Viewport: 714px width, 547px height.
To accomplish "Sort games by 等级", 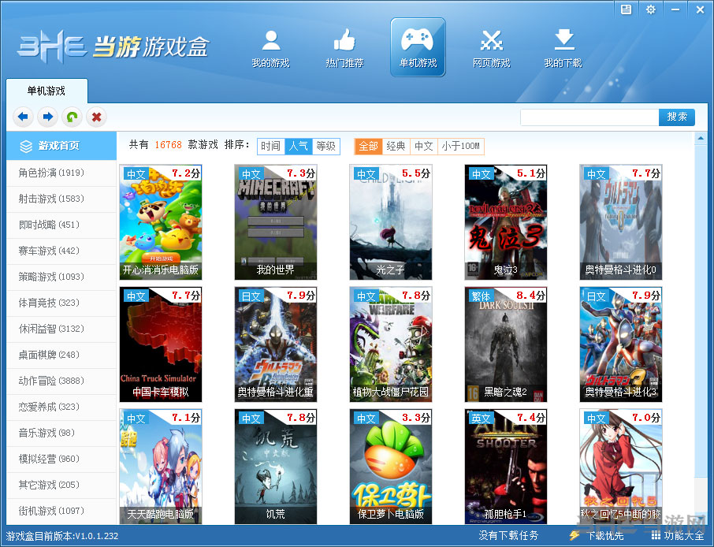I will [326, 146].
